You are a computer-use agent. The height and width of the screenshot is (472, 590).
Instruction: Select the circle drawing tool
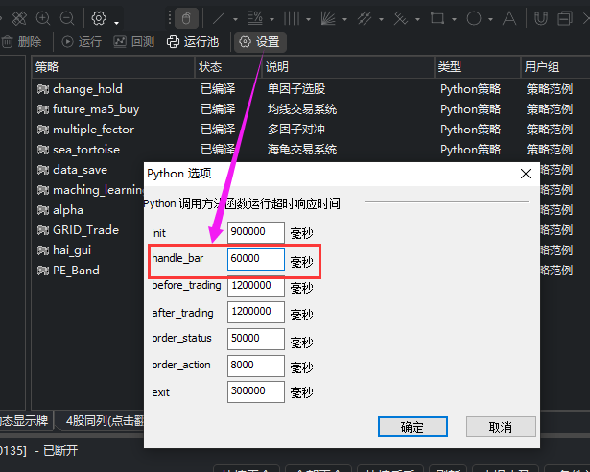tap(474, 18)
